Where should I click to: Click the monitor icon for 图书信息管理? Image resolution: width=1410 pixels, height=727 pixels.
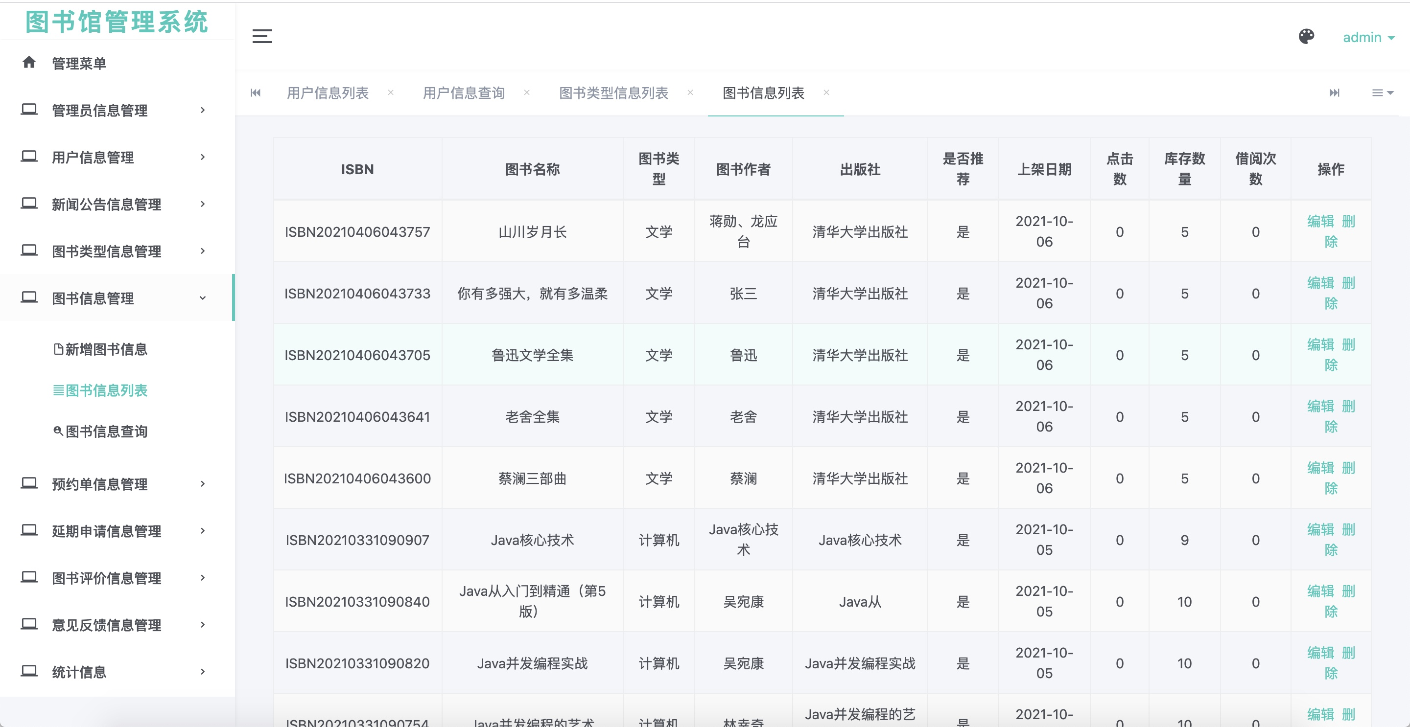[29, 297]
